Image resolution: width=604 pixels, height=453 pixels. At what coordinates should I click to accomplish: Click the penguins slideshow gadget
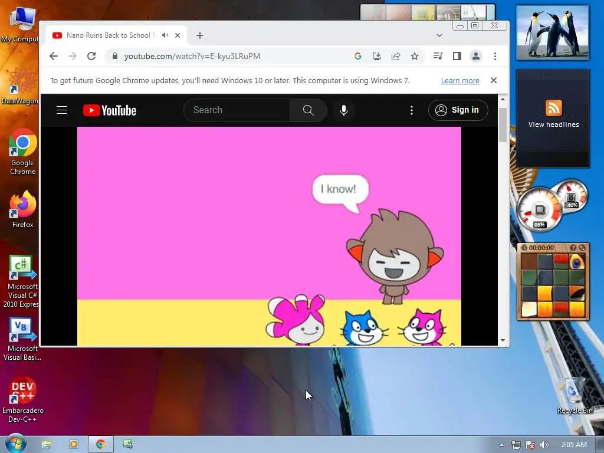(x=553, y=32)
